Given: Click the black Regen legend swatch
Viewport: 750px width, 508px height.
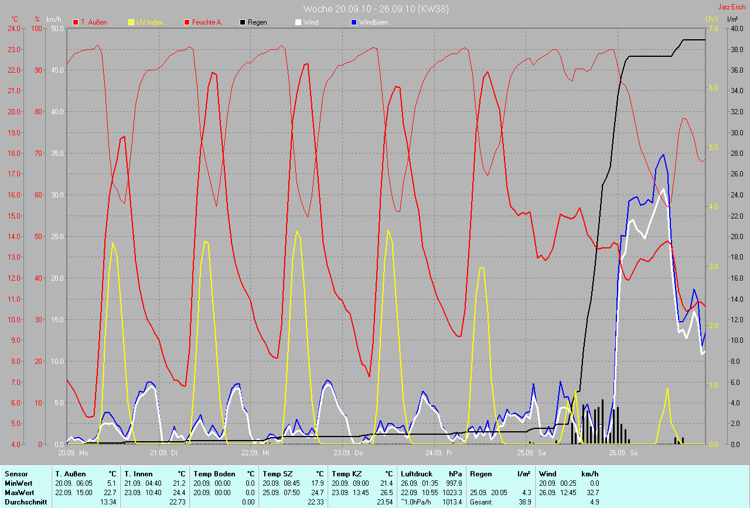Looking at the screenshot, I should coord(243,22).
